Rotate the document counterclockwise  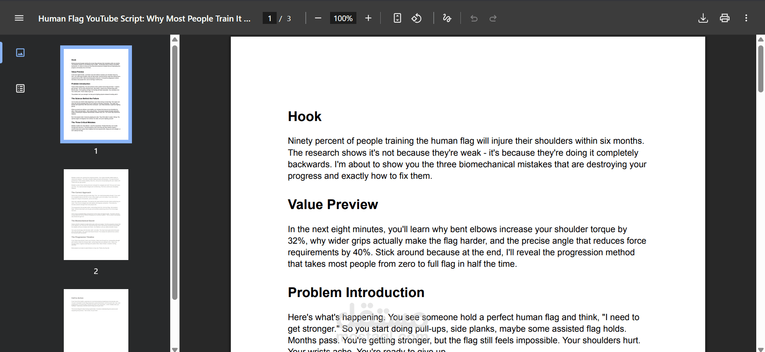tap(417, 18)
